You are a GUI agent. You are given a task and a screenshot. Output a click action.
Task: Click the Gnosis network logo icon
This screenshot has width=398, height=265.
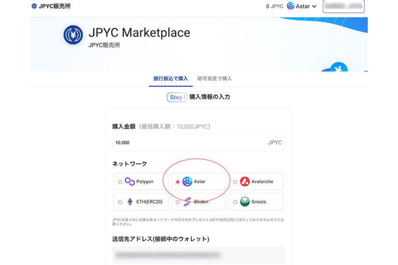click(x=244, y=202)
